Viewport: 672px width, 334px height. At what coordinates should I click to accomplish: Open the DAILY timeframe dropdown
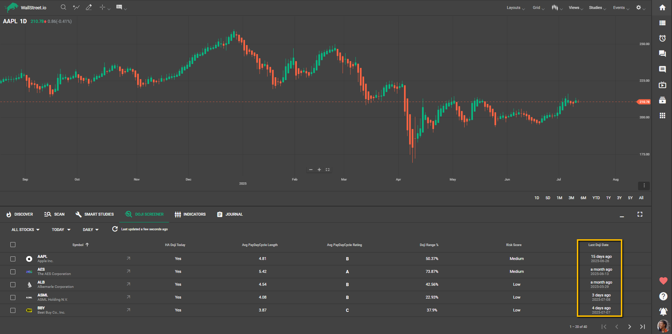(x=91, y=230)
